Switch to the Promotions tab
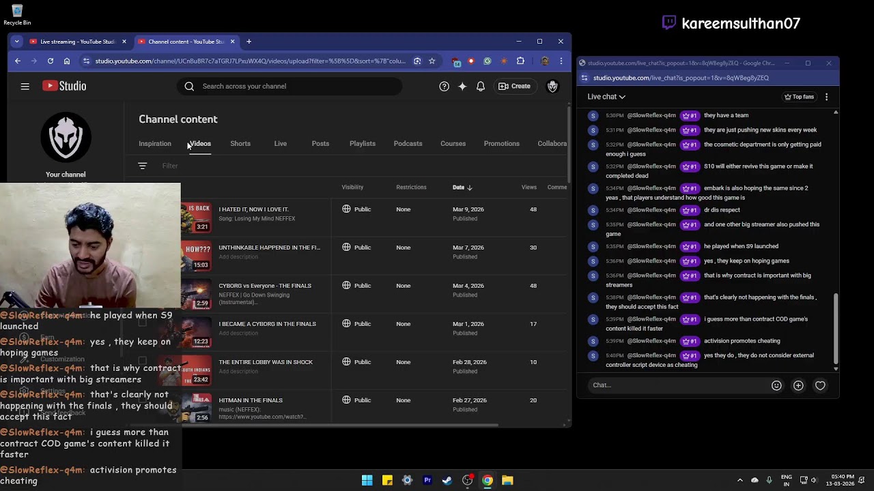This screenshot has width=874, height=491. coord(502,143)
